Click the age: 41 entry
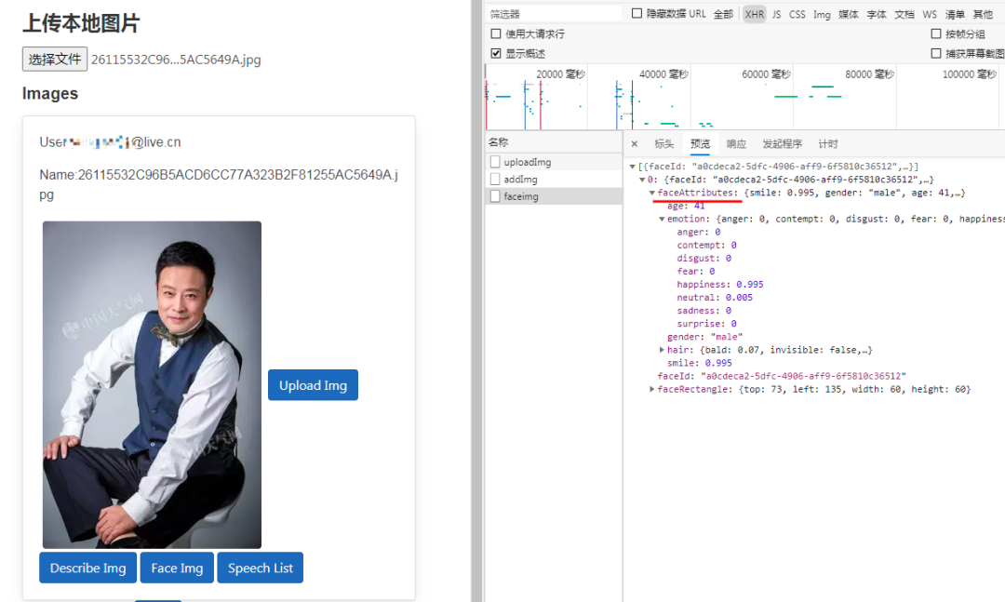This screenshot has width=1005, height=602. 686,207
